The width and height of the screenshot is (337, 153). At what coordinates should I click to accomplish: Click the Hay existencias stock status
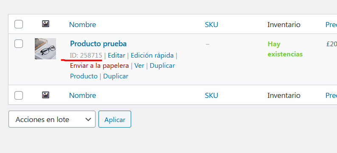click(285, 49)
